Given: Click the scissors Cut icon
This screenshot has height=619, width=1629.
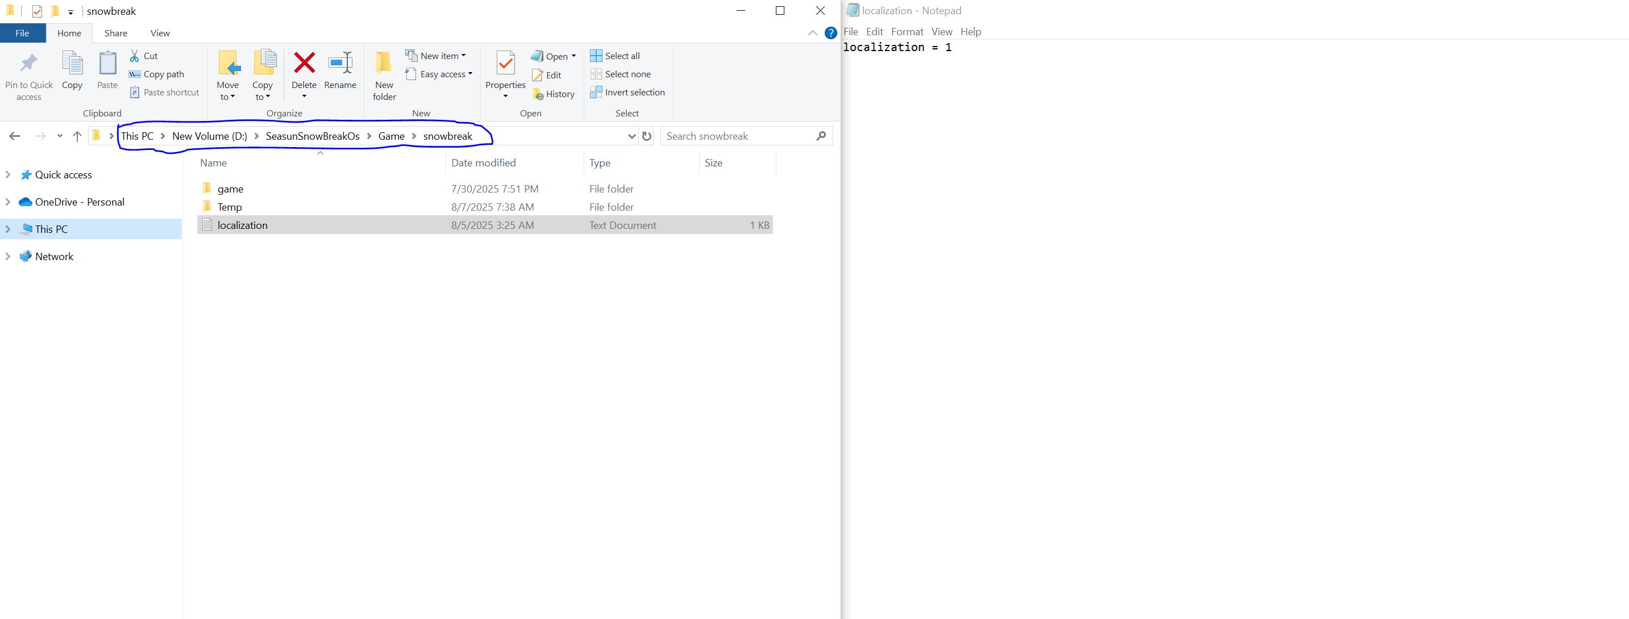Looking at the screenshot, I should 135,56.
